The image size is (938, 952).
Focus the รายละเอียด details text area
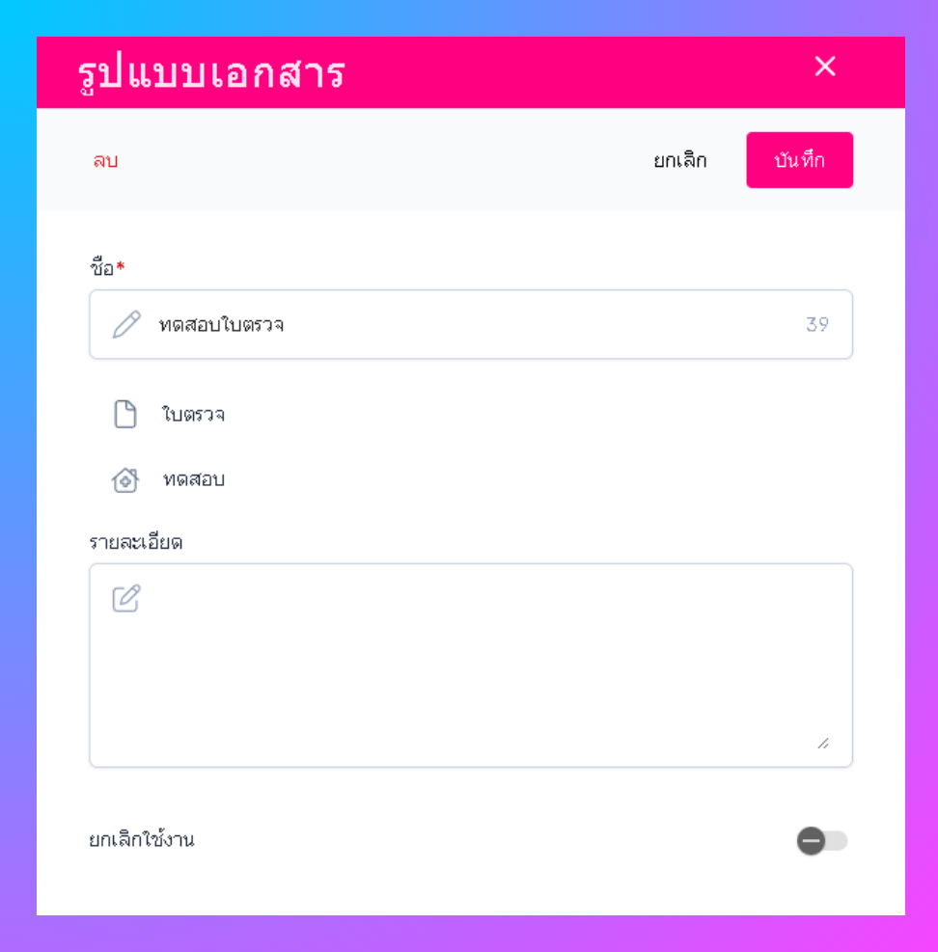[471, 665]
